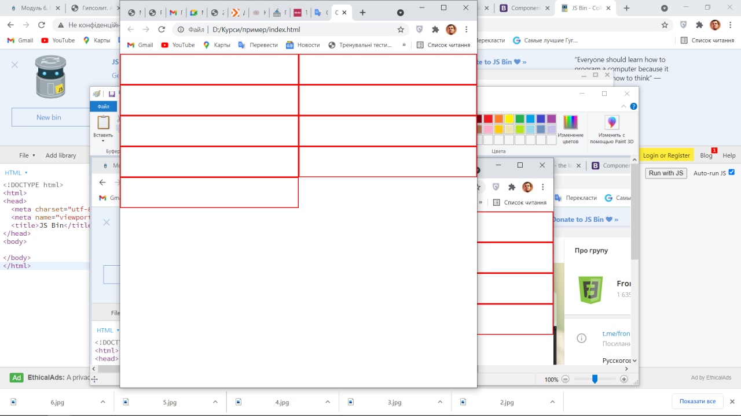Open HTML panel dropdown in JS Bin

pyautogui.click(x=16, y=173)
